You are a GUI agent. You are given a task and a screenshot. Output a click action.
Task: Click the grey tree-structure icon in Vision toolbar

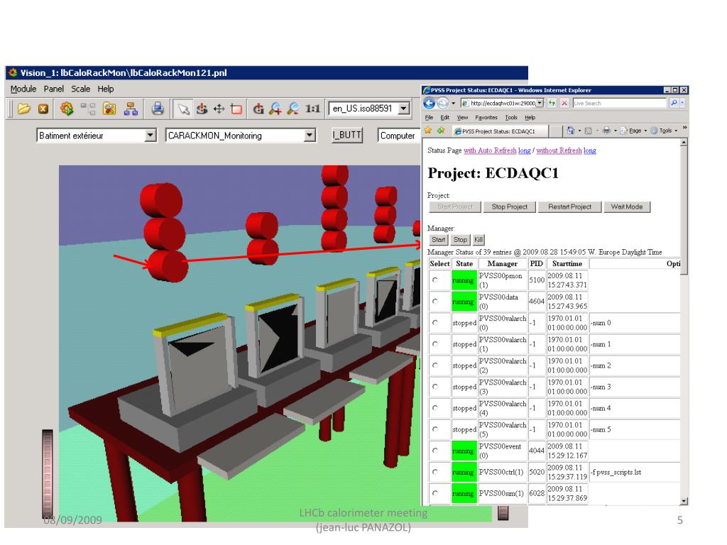tap(87, 109)
